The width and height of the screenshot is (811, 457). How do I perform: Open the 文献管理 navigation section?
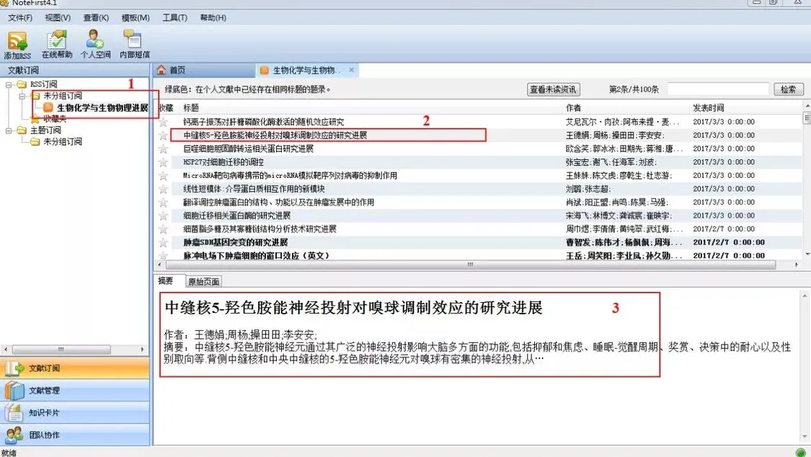pyautogui.click(x=74, y=390)
